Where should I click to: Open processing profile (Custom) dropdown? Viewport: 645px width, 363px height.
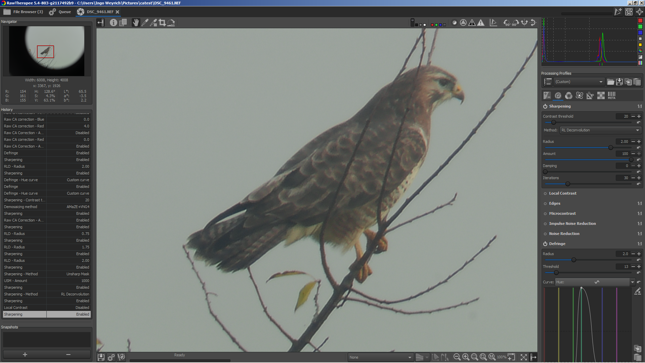pyautogui.click(x=579, y=82)
